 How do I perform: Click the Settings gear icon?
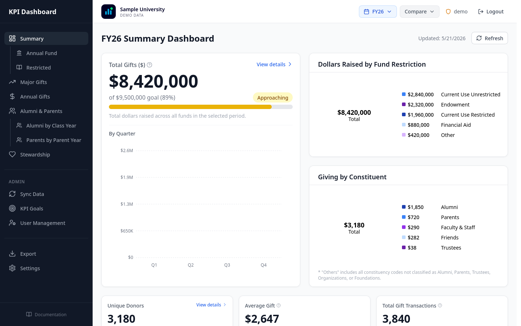click(x=12, y=268)
